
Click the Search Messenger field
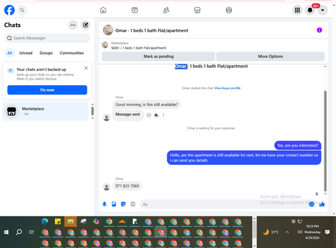click(x=47, y=38)
